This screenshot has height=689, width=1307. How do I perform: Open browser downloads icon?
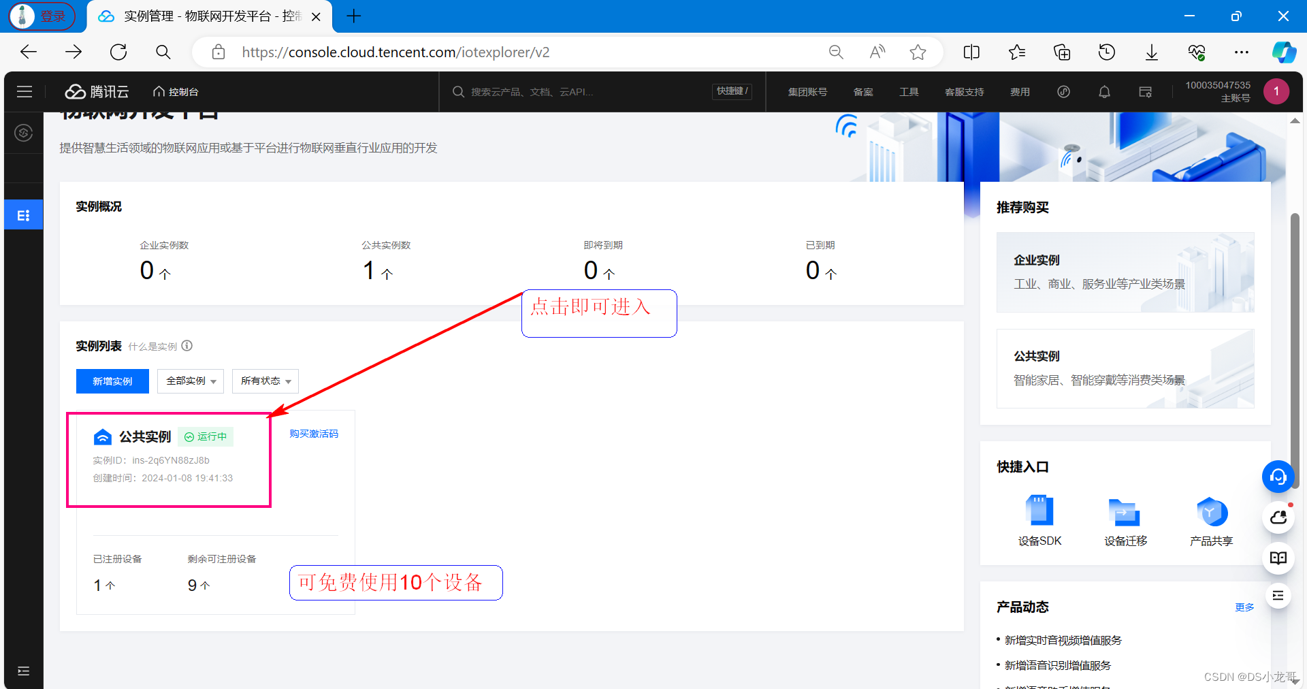pyautogui.click(x=1152, y=52)
